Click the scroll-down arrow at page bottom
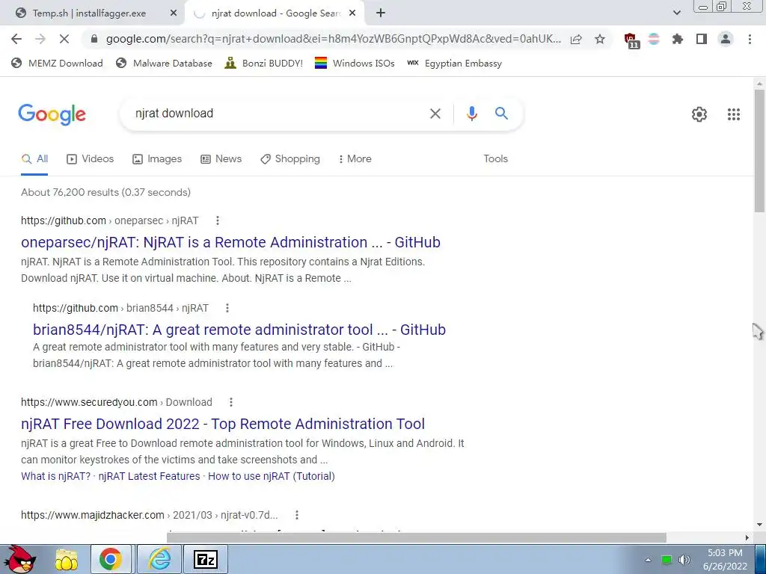Viewport: 766px width, 574px height. (759, 525)
